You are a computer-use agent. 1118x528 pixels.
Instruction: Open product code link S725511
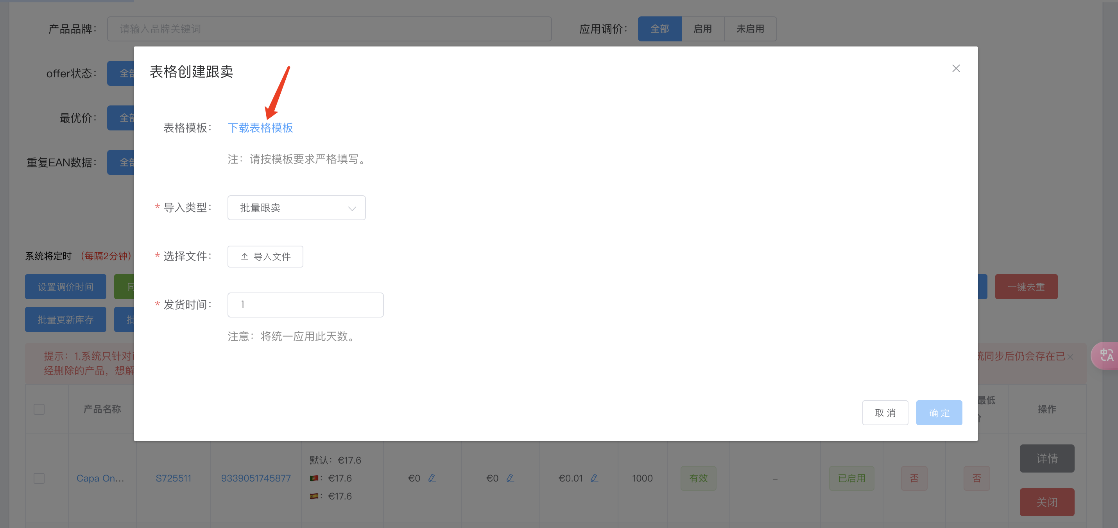click(174, 478)
